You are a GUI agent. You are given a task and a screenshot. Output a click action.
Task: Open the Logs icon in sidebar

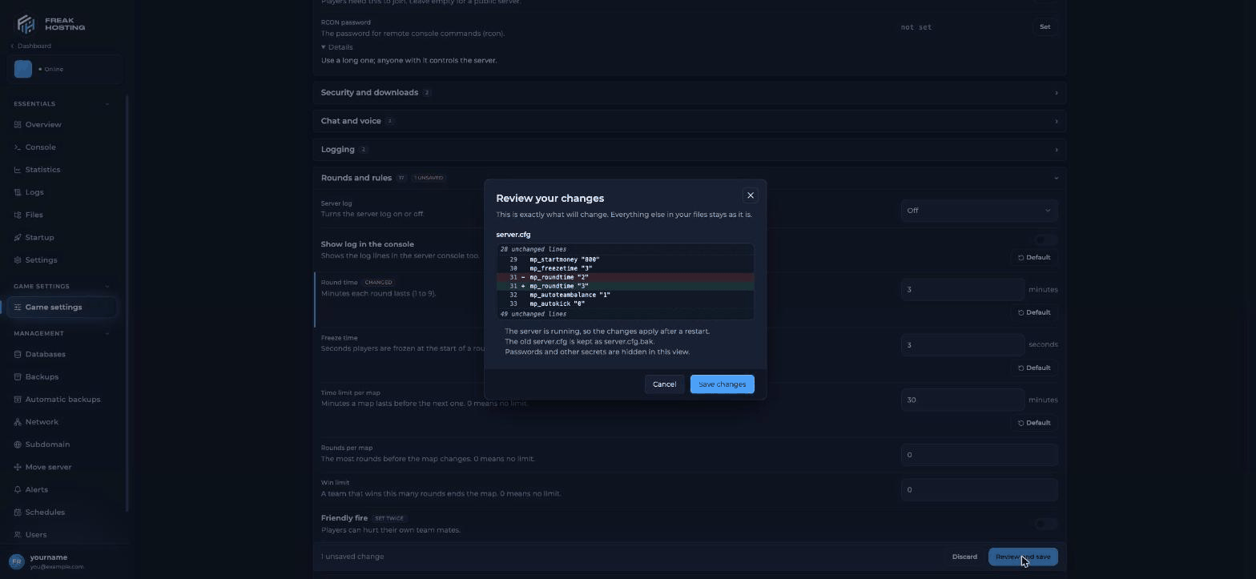coord(18,192)
